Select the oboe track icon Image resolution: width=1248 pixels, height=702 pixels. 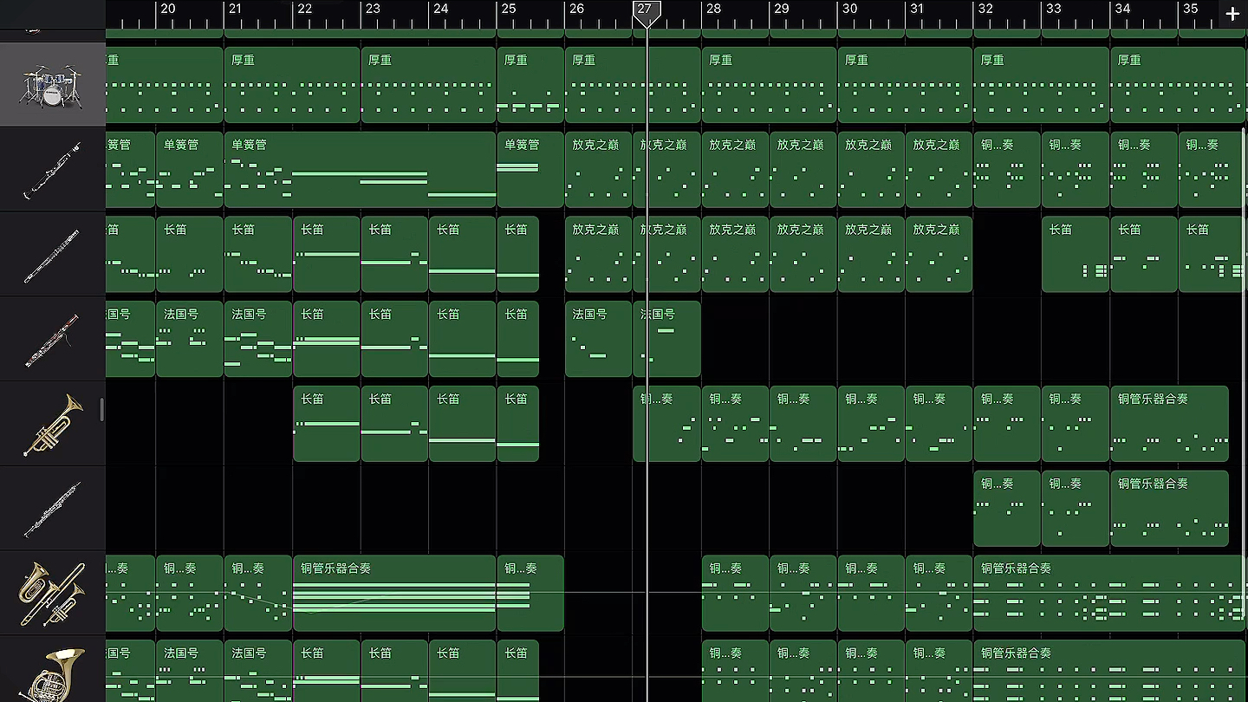click(x=52, y=510)
